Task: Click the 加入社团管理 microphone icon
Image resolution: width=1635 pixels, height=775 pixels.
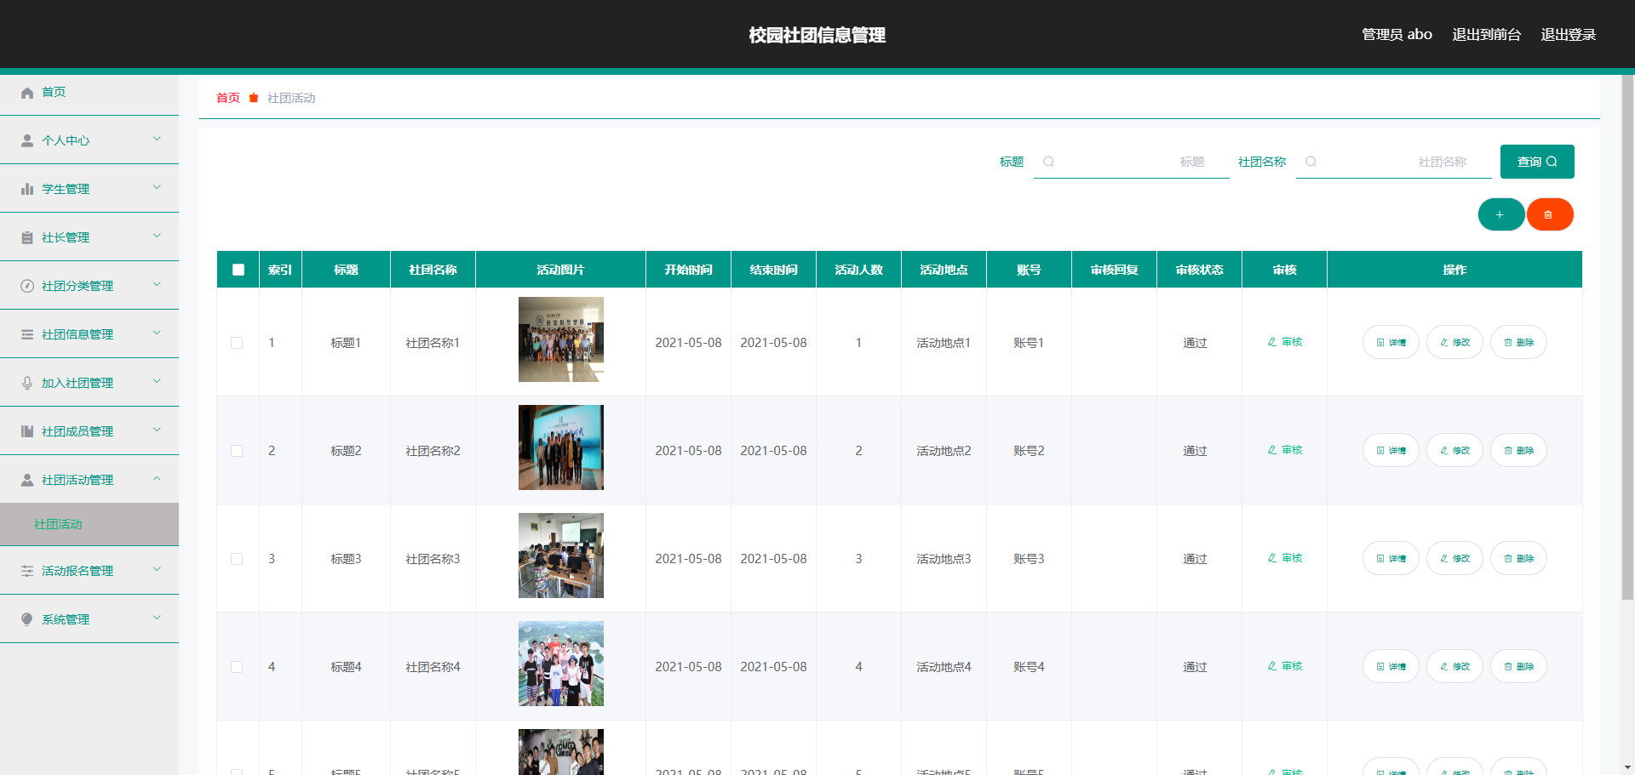Action: click(x=27, y=384)
